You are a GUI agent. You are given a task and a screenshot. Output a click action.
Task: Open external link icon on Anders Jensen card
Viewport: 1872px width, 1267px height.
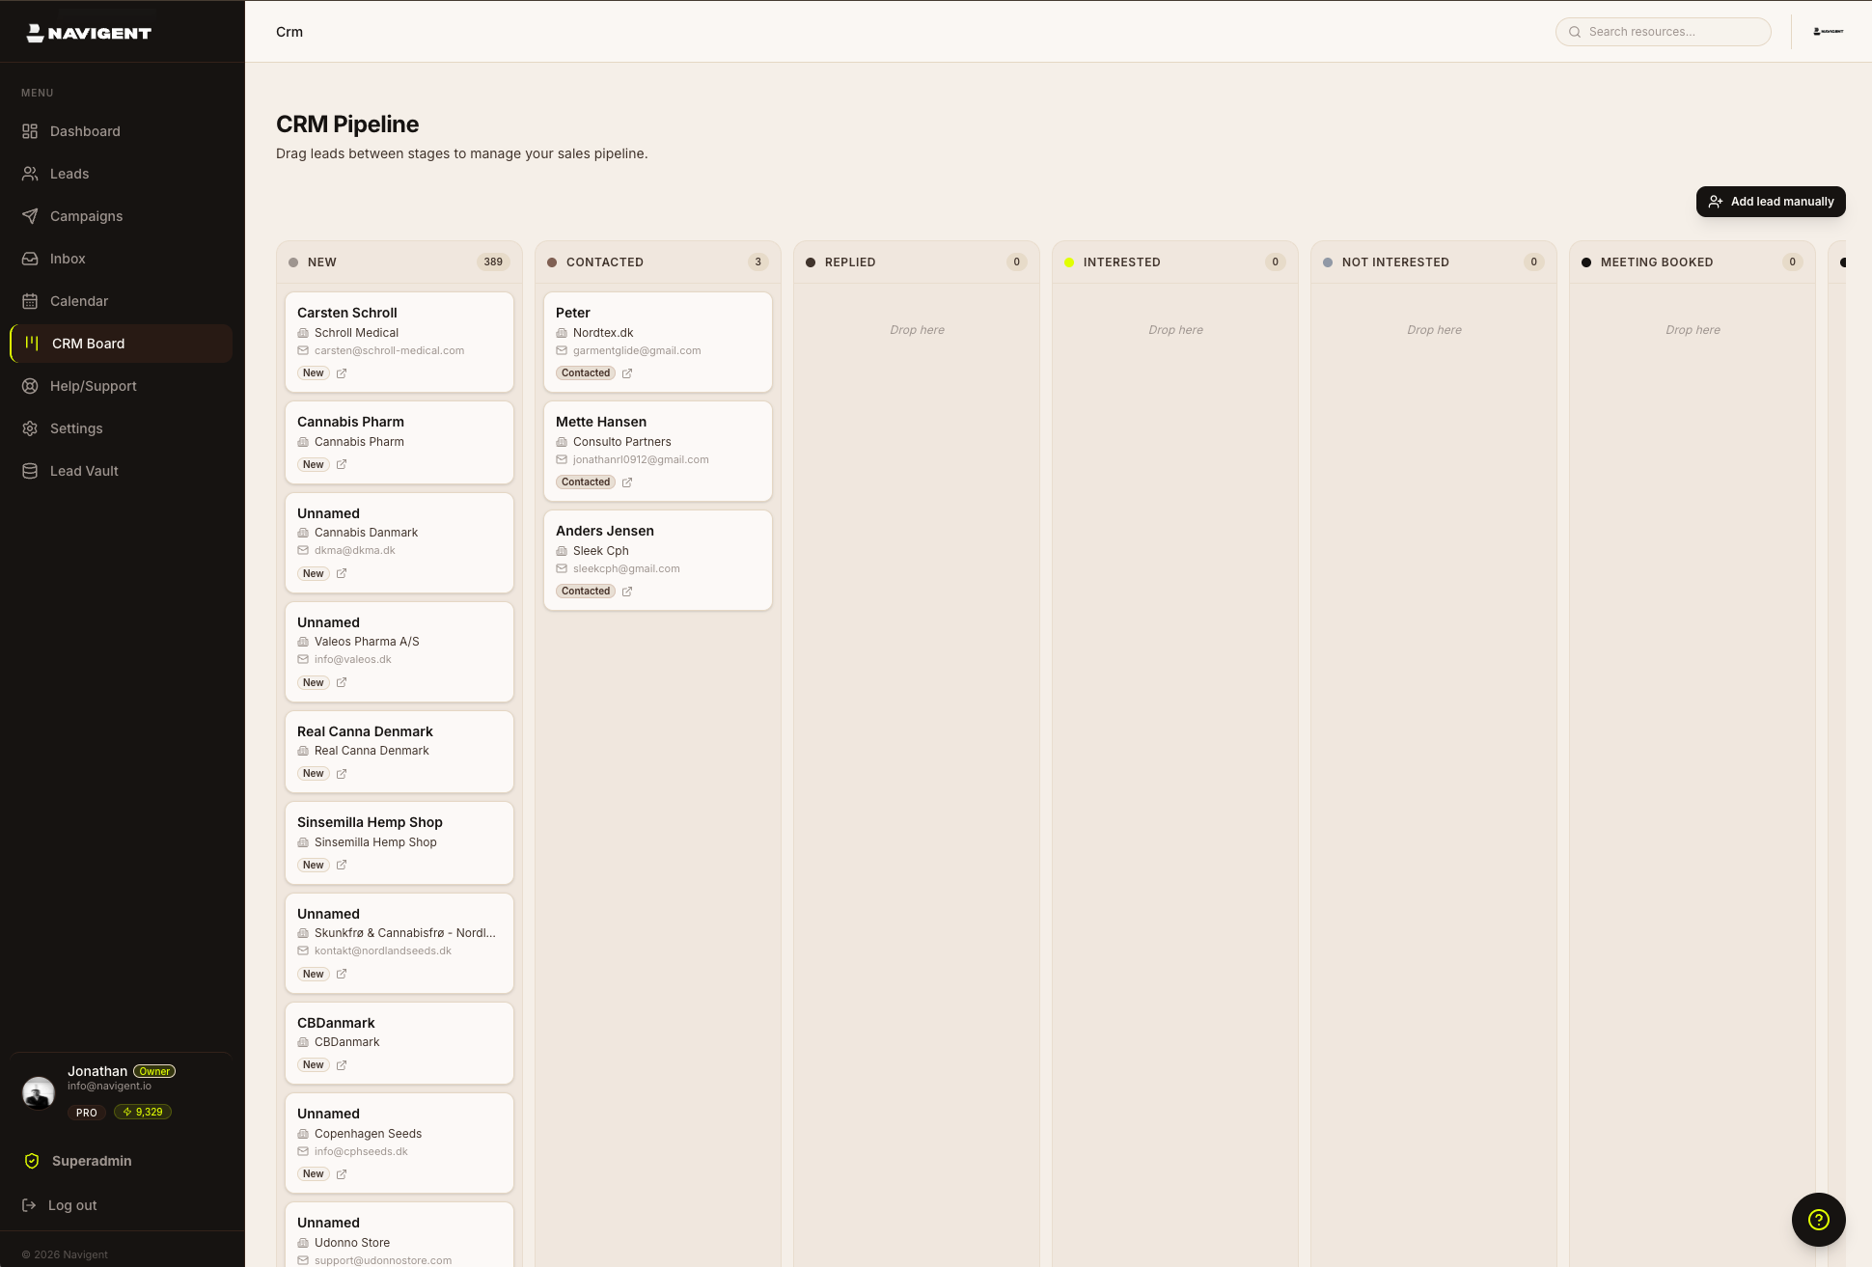627,592
